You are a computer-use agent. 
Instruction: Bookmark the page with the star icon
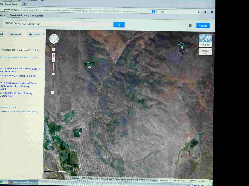pyautogui.click(x=141, y=11)
